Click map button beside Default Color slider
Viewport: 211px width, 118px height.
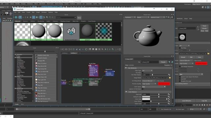point(169,97)
